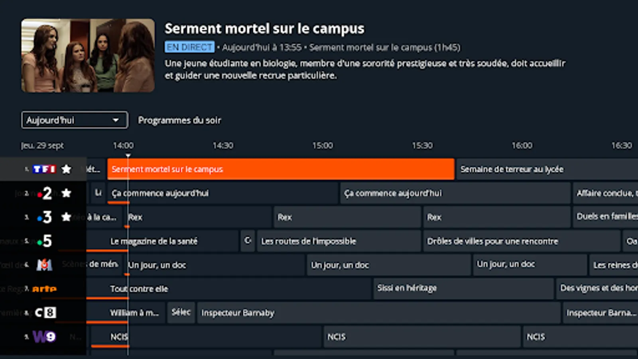
Task: Select the M6 channel logo
Action: [x=44, y=265]
